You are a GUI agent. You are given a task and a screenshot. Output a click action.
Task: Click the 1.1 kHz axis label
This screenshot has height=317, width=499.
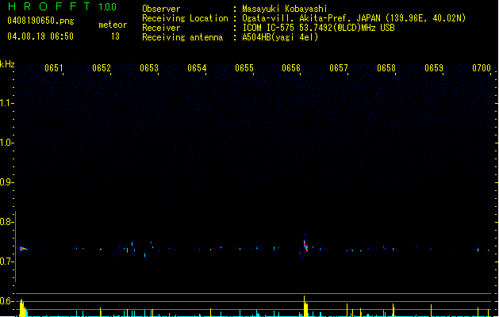pyautogui.click(x=6, y=103)
